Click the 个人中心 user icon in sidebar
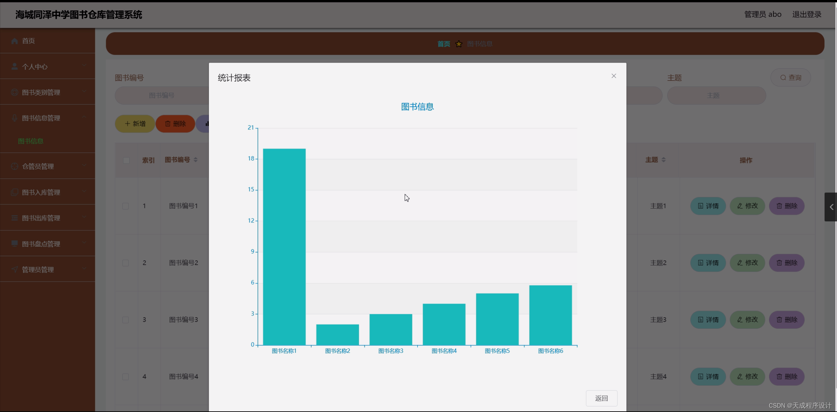Viewport: 837px width, 412px height. tap(14, 66)
